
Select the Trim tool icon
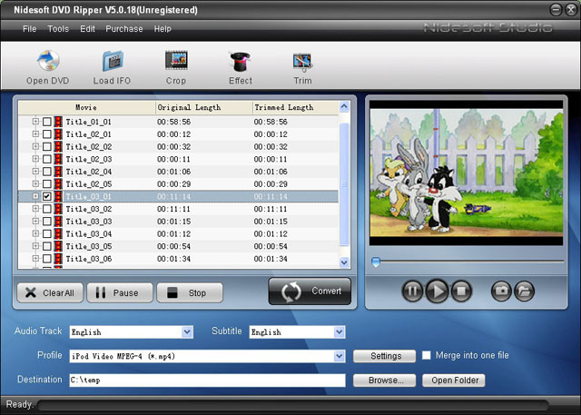click(x=302, y=63)
